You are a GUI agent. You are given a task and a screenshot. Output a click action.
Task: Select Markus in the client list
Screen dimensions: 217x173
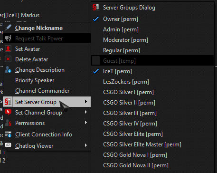[x=30, y=15]
